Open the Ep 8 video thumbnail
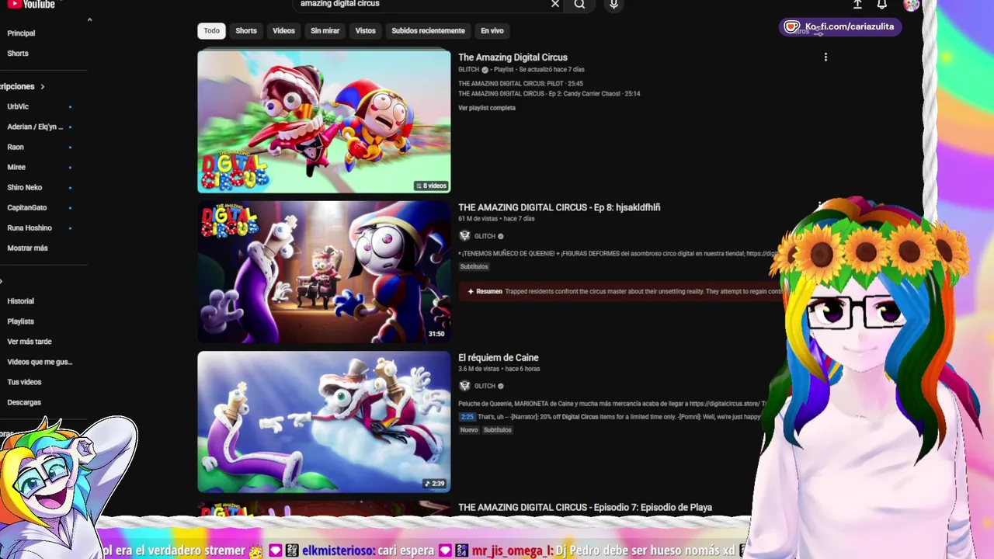Image resolution: width=994 pixels, height=559 pixels. point(324,272)
